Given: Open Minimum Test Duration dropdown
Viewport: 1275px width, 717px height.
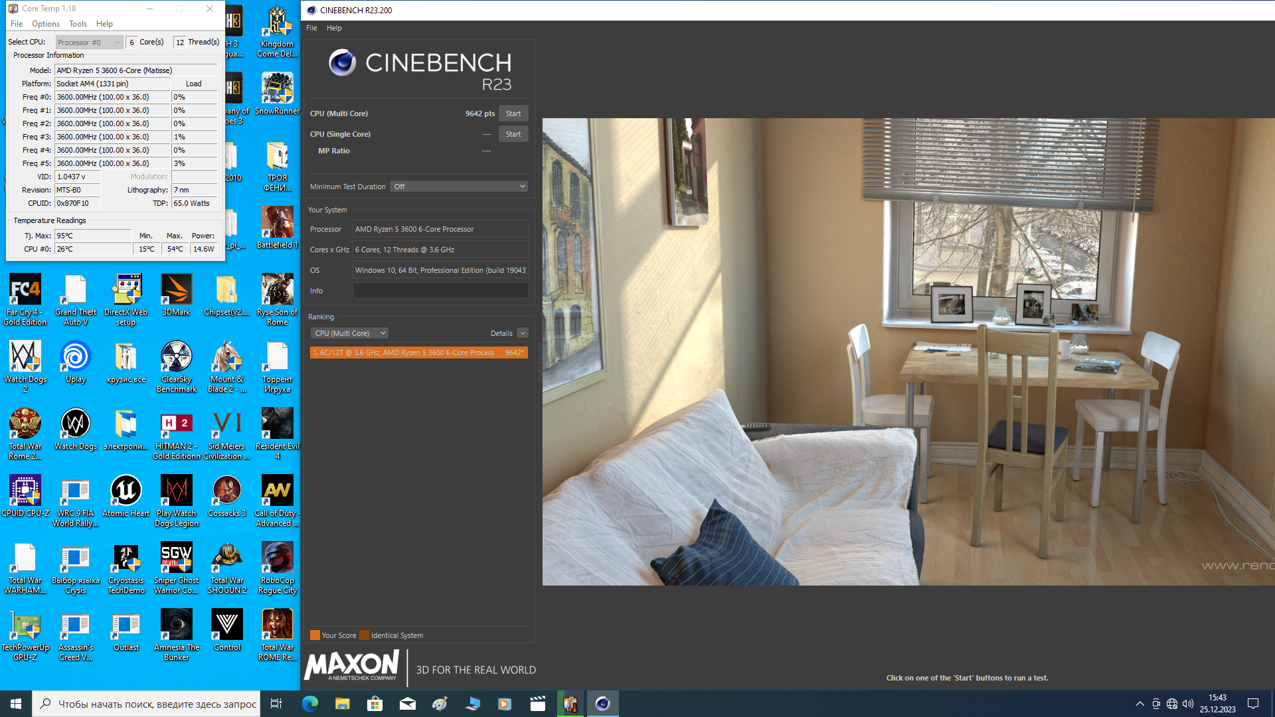Looking at the screenshot, I should coord(459,187).
